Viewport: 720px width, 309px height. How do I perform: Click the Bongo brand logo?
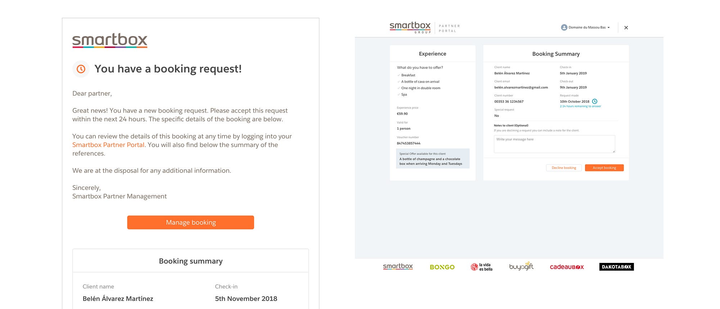tap(442, 267)
